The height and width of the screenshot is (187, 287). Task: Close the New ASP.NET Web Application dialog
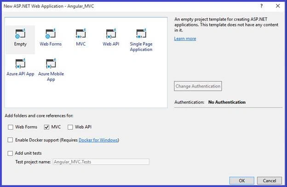278,6
